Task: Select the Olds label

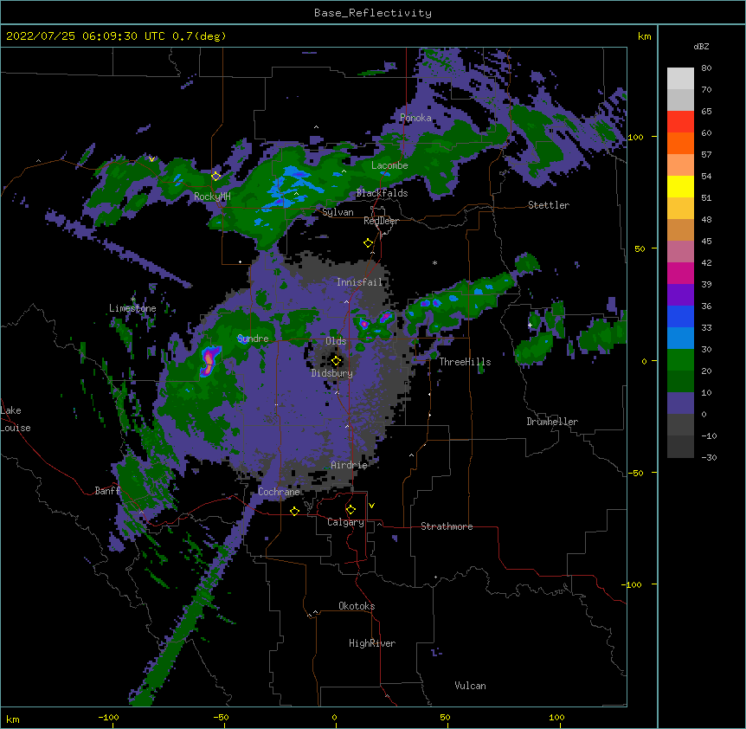Action: tap(336, 341)
